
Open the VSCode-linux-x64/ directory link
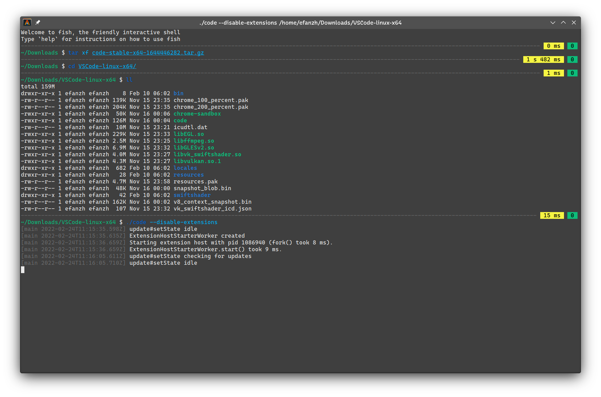click(x=107, y=66)
